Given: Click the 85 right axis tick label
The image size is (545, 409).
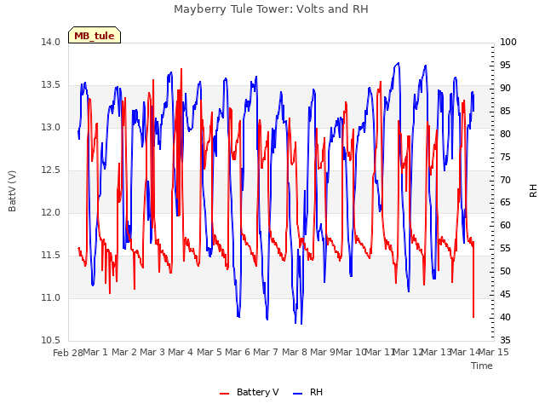Looking at the screenshot, I should tap(505, 111).
